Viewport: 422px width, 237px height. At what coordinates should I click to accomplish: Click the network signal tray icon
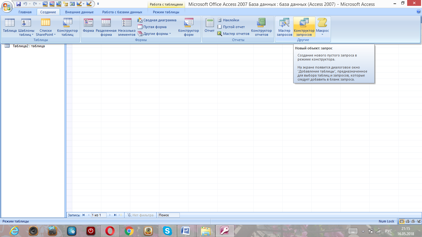tap(378, 231)
